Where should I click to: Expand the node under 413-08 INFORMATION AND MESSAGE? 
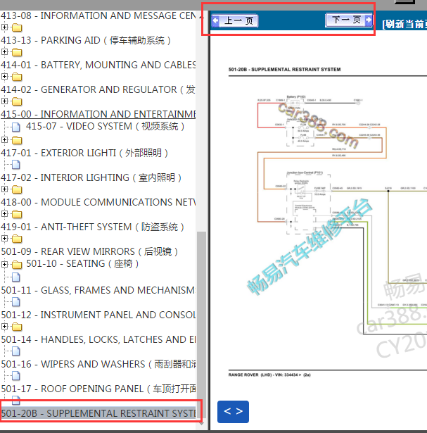pos(4,27)
